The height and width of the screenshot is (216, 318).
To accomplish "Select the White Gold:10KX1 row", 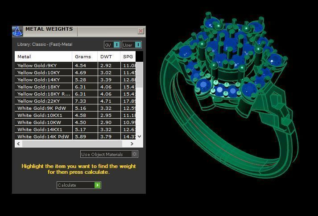I will (x=75, y=115).
